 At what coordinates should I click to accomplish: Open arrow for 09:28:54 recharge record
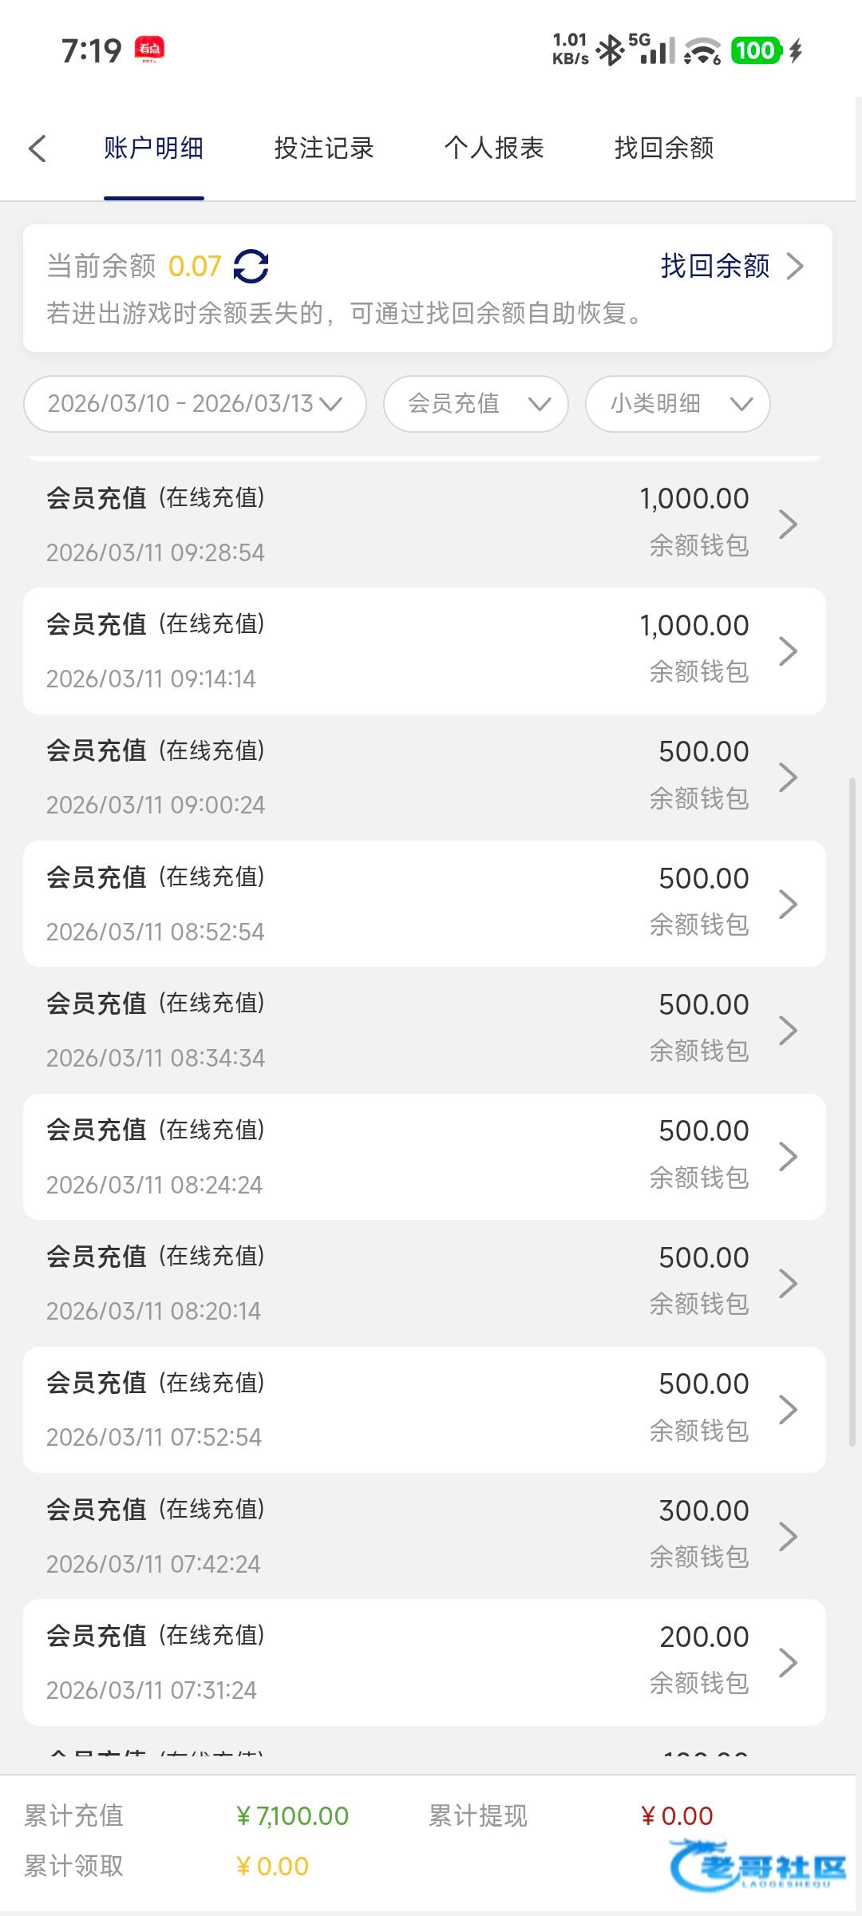tap(788, 525)
